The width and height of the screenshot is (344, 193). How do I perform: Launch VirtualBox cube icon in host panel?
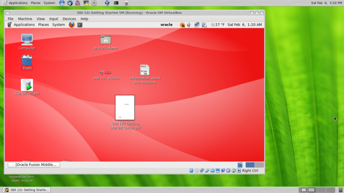point(107,3)
